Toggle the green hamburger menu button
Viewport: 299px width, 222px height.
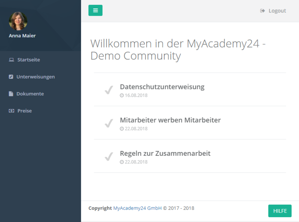pos(95,10)
